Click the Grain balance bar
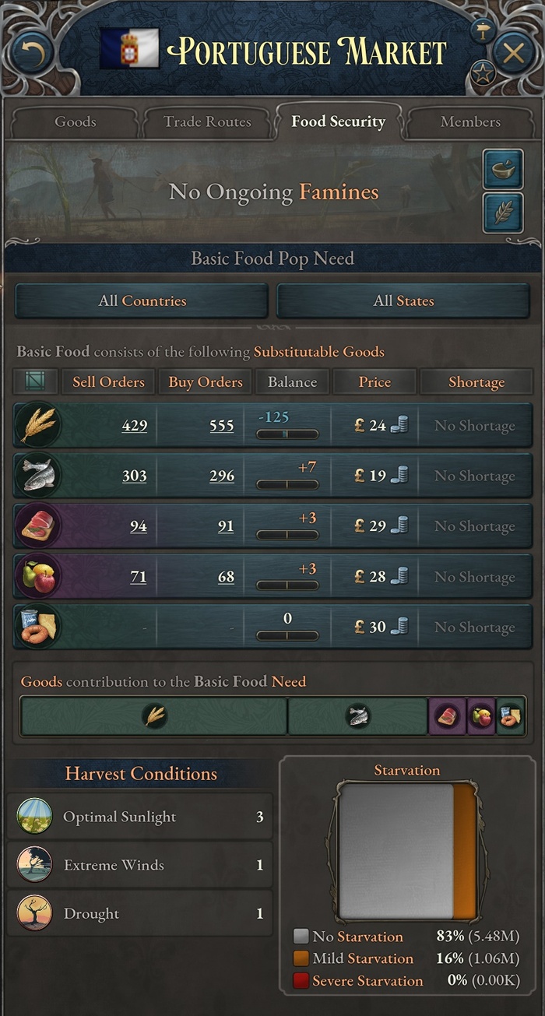The image size is (545, 1016). [287, 434]
